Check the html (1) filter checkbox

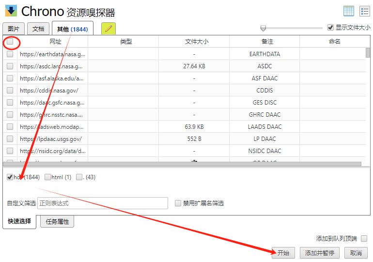pos(47,177)
